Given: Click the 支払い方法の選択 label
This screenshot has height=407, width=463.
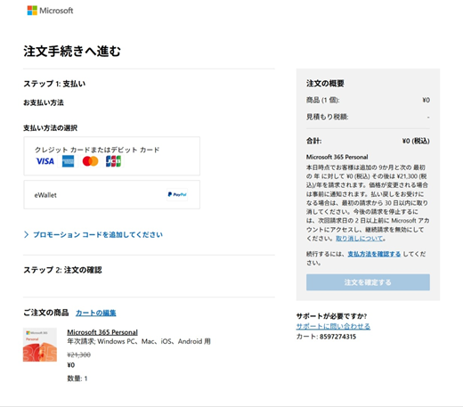Looking at the screenshot, I should coord(51,128).
